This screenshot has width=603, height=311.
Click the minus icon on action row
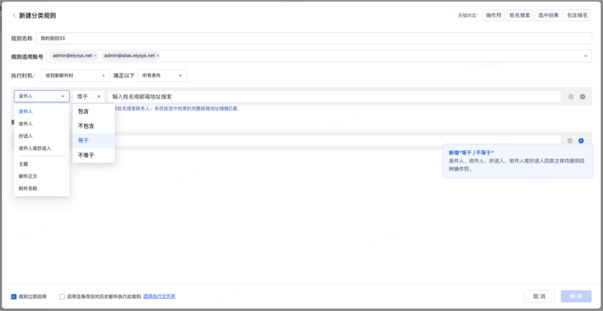[x=570, y=141]
